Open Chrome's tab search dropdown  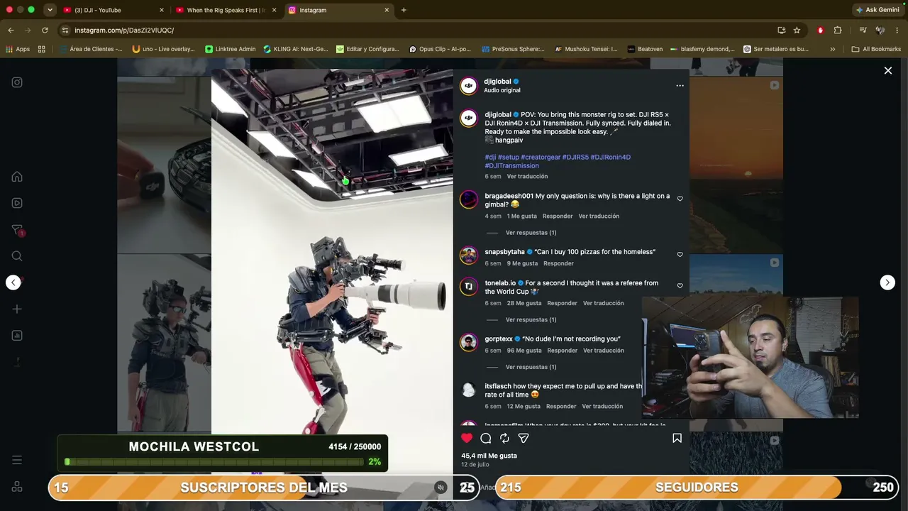pos(50,10)
